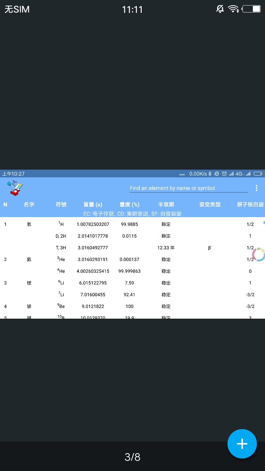Click the 半衰期 column header
The width and height of the screenshot is (265, 471).
point(166,205)
